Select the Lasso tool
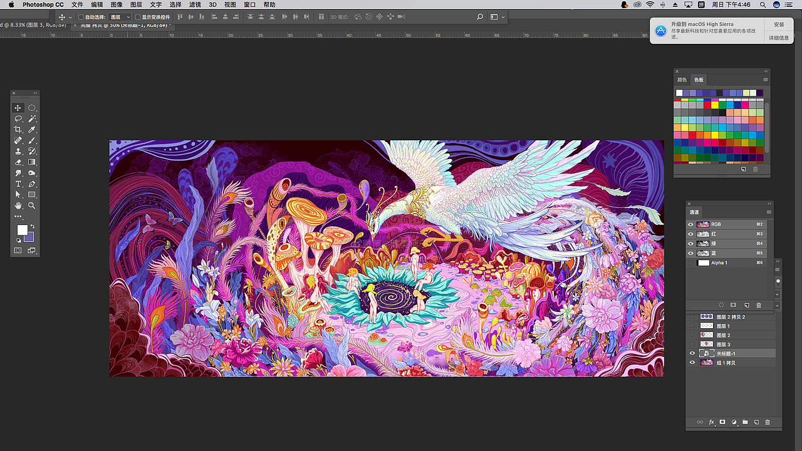Screen dimensions: 802x451 pos(18,118)
